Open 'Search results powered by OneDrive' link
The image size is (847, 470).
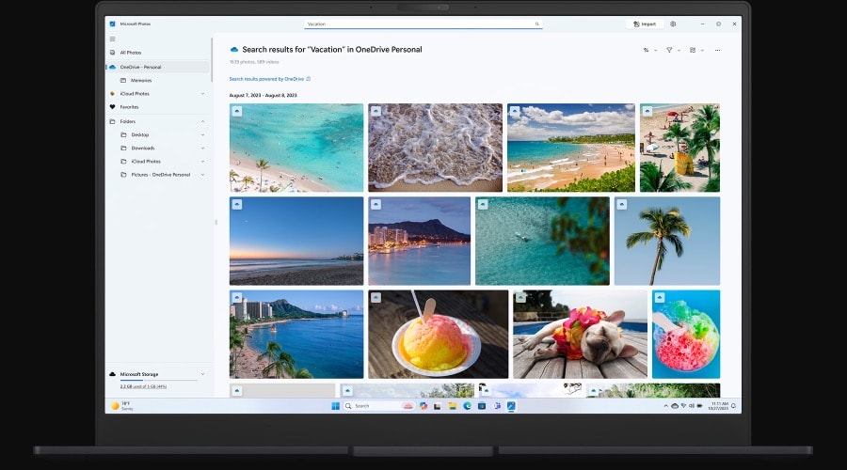tap(267, 79)
